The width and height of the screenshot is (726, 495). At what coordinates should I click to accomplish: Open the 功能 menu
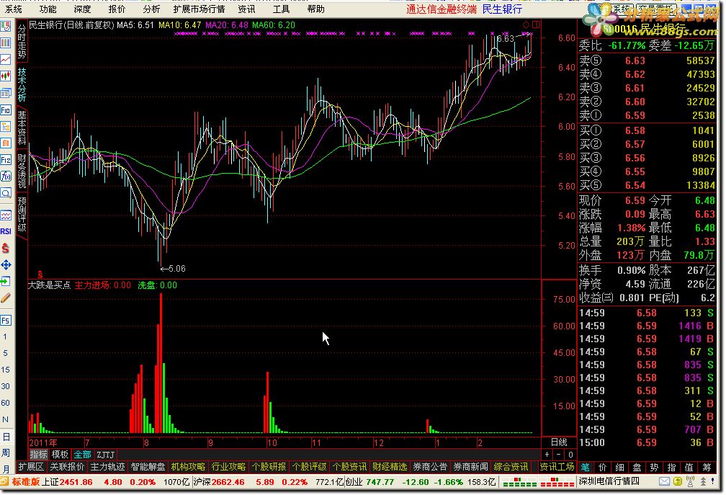pyautogui.click(x=48, y=9)
